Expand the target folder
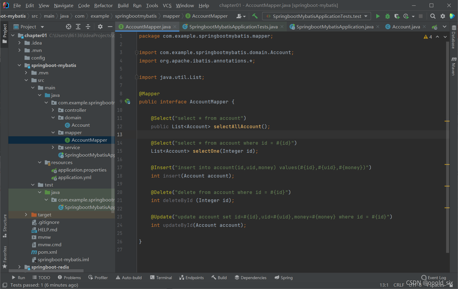The height and width of the screenshot is (289, 458). (26, 215)
